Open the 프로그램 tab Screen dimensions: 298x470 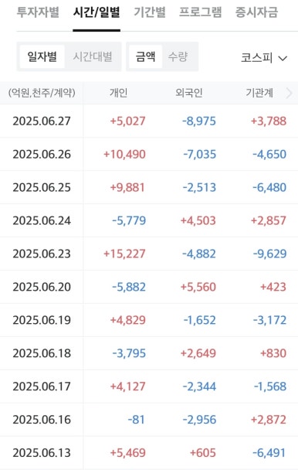click(201, 12)
